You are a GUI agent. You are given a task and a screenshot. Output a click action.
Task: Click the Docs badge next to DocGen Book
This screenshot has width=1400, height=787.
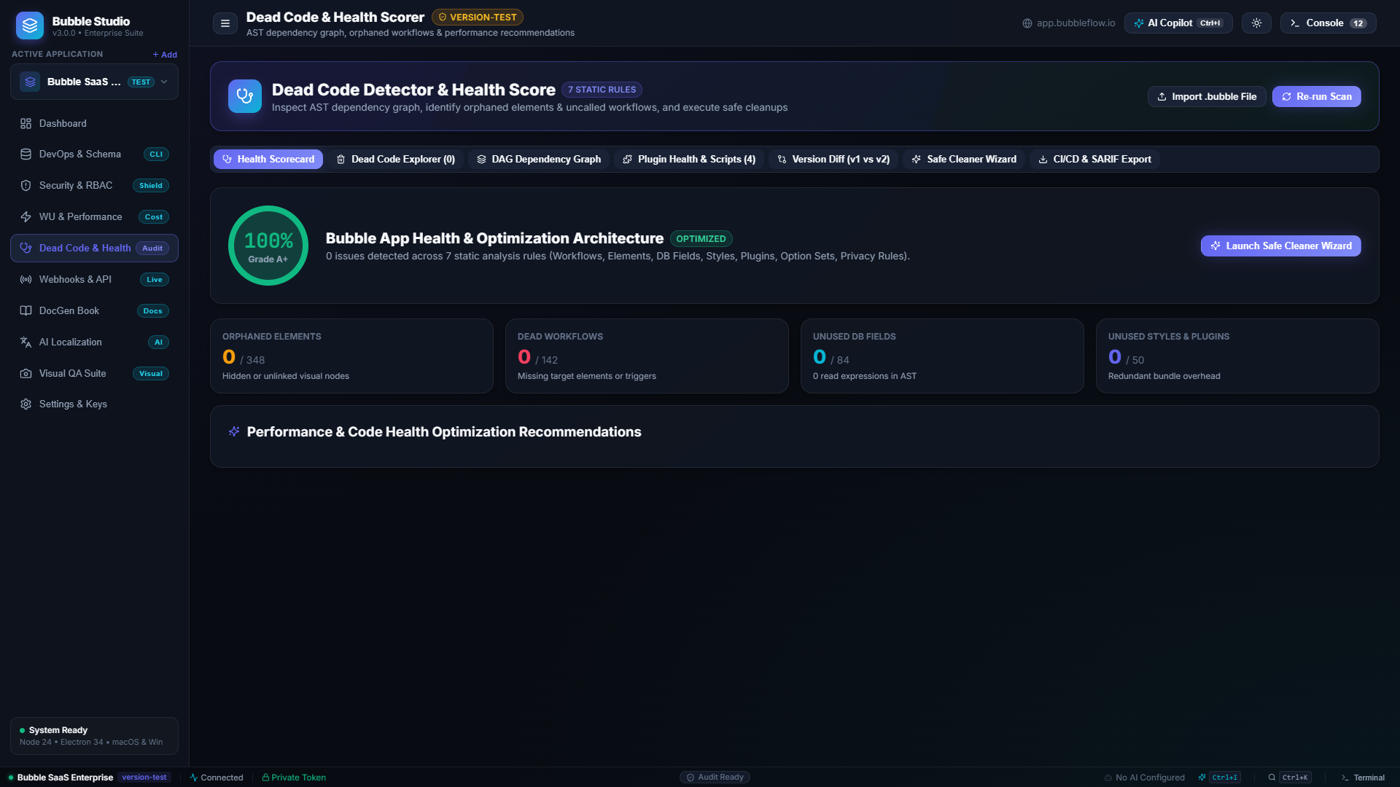[x=153, y=311]
